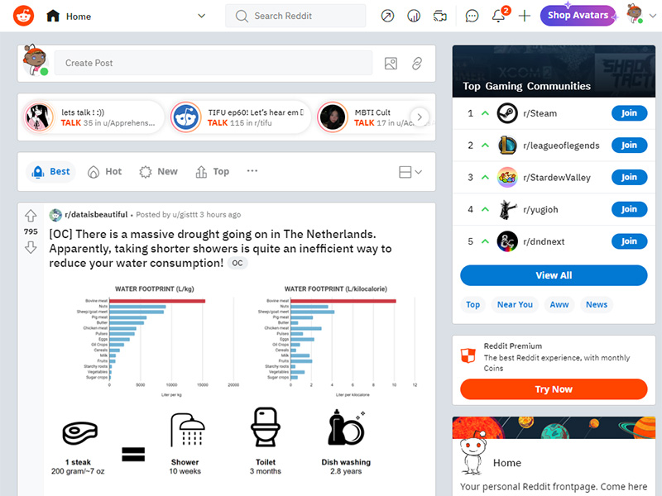Screen dimensions: 662x496
Task: Click the link attachment icon in Create Post
Action: click(417, 63)
